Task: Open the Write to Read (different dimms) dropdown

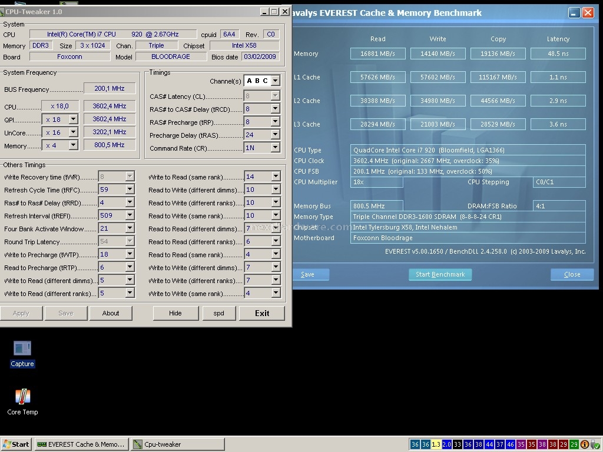Action: 130,281
